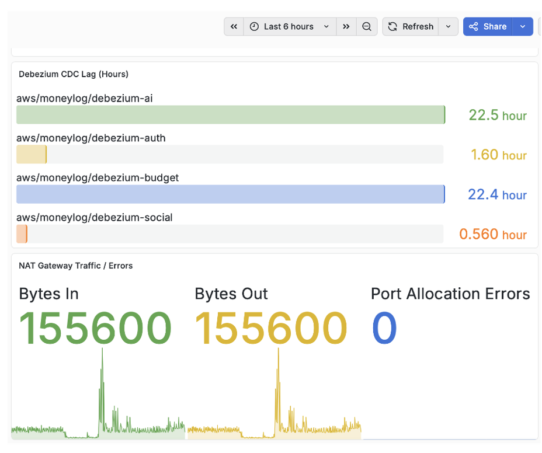Click the yellow 155600 Bytes Out value
Image resolution: width=542 pixels, height=453 pixels.
pos(271,327)
